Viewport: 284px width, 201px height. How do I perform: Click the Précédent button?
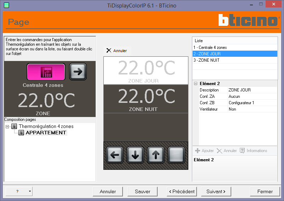[x=182, y=191]
